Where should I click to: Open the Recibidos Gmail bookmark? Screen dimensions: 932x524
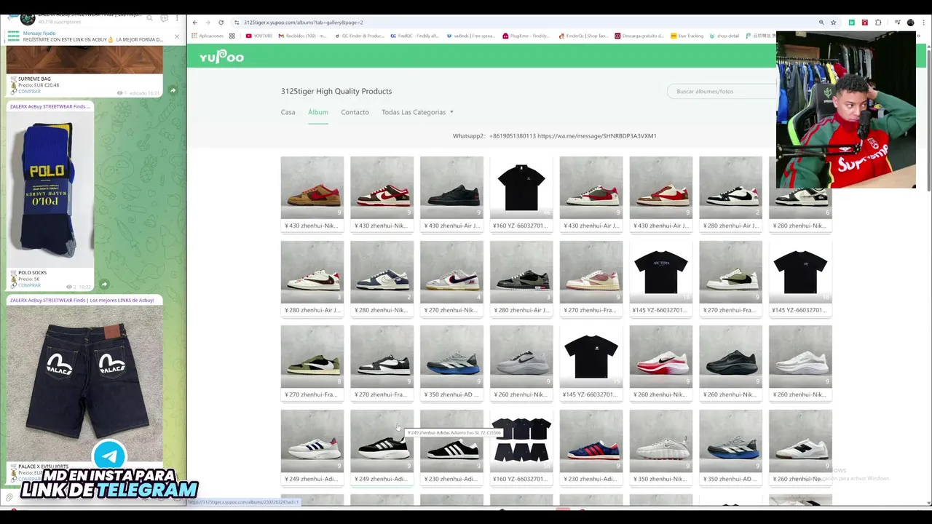(x=302, y=36)
